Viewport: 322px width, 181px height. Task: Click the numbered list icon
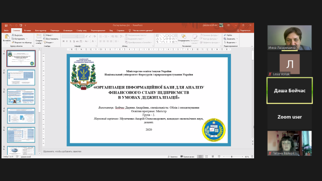[x=106, y=36]
